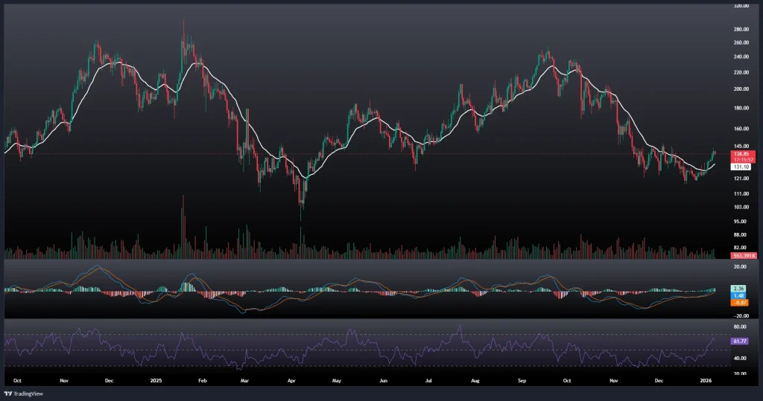Click the Sep label on time axis
The height and width of the screenshot is (401, 763).
[x=522, y=379]
